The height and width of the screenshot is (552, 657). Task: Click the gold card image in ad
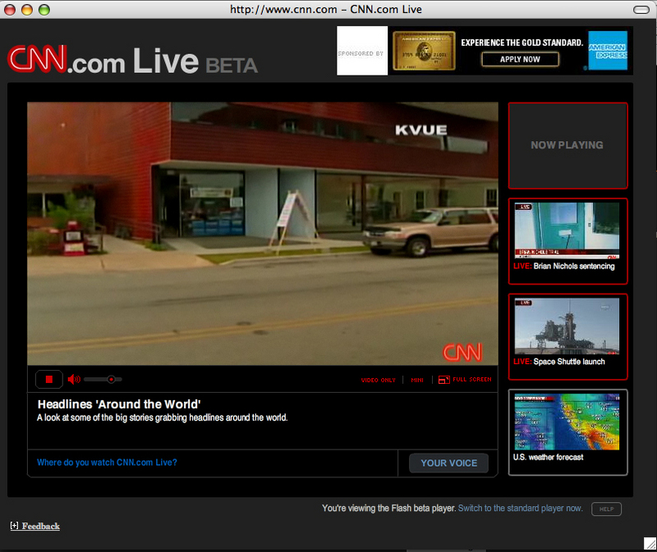tap(424, 50)
